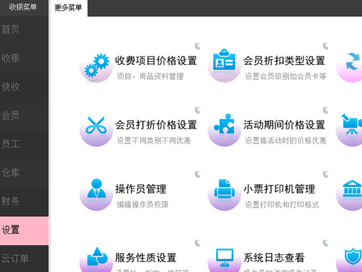Image resolution: width=362 pixels, height=272 pixels.
Task: Switch to the 更多菜单 tab
Action: click(69, 8)
